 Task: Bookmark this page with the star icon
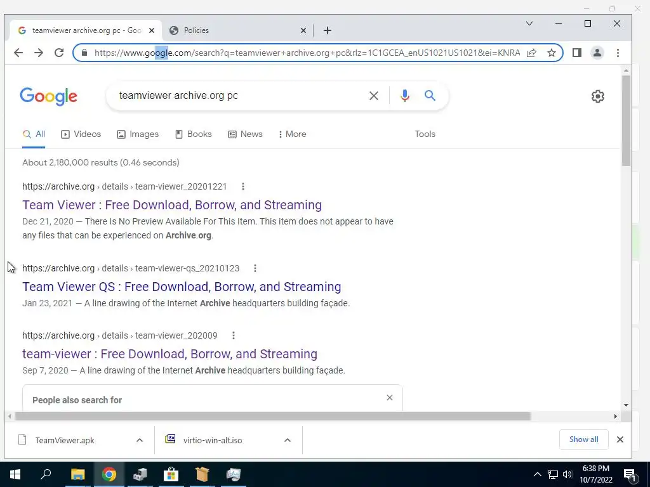pos(552,53)
